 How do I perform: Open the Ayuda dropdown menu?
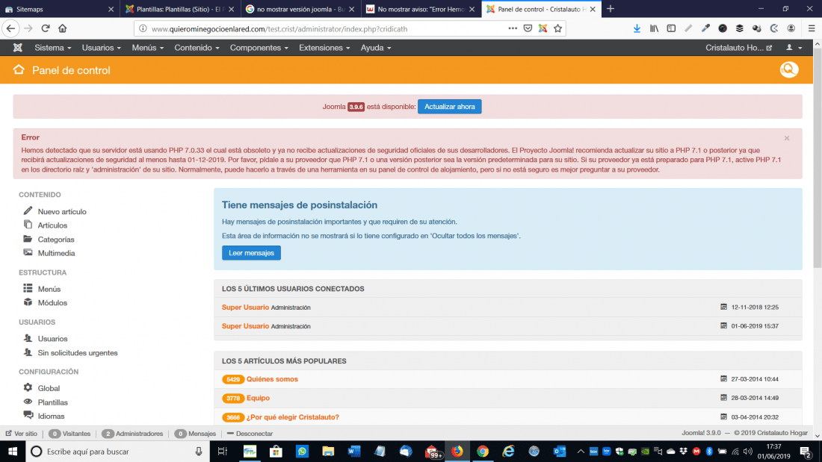click(375, 48)
